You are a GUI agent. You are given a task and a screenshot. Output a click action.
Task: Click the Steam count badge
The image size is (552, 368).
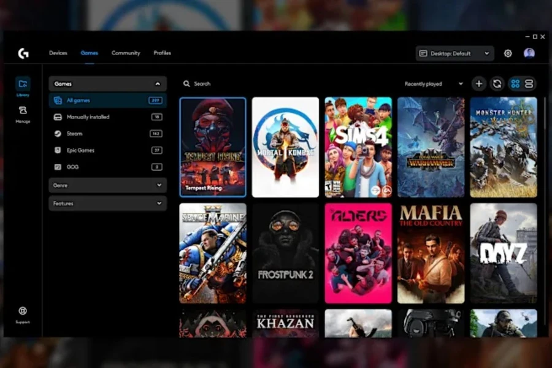pos(156,134)
